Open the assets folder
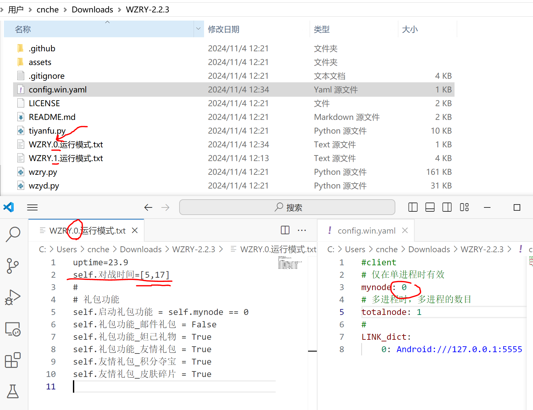This screenshot has height=410, width=533. tap(40, 62)
